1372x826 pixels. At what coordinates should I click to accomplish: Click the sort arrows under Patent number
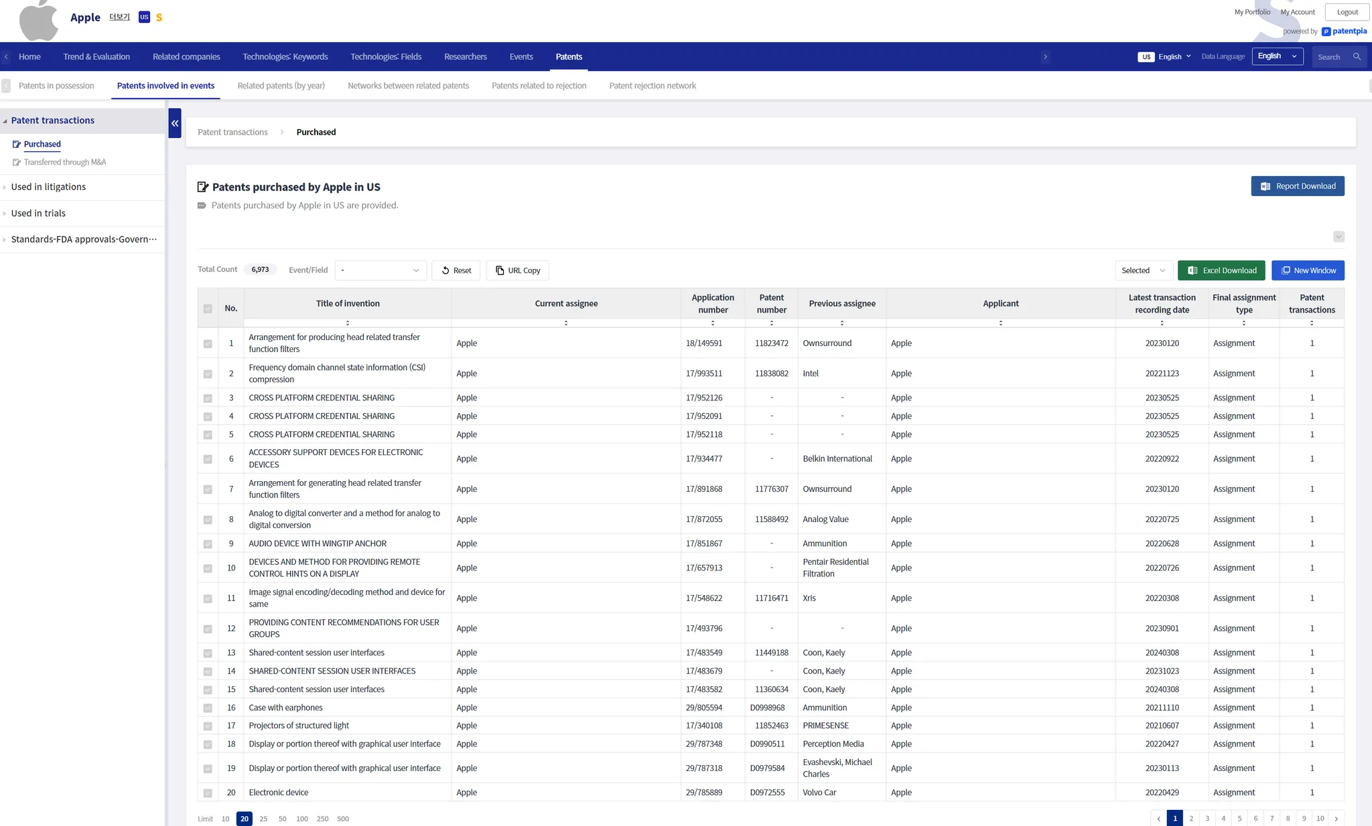point(772,323)
